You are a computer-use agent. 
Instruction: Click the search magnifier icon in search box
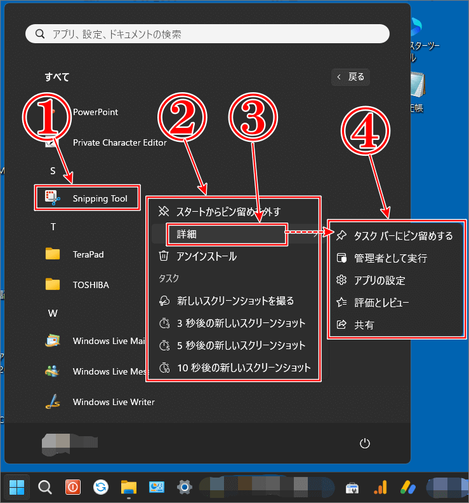click(x=40, y=34)
